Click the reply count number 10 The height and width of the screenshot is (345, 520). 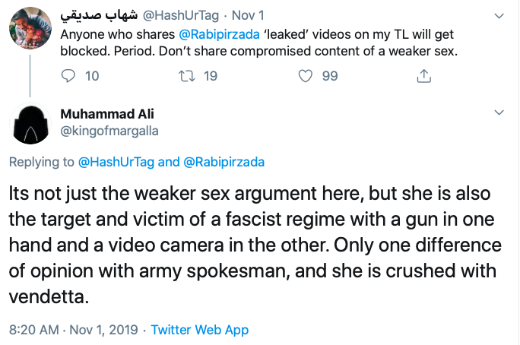click(x=92, y=76)
